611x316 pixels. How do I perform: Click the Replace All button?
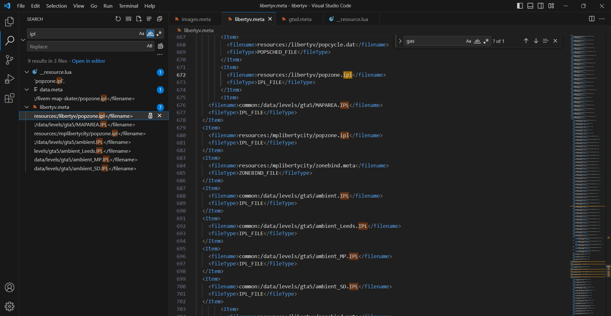point(161,46)
